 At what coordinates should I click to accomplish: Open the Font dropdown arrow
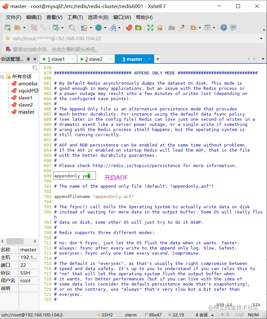point(119,28)
